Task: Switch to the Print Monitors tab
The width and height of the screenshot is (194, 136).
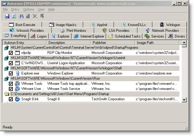Action: (x=73, y=30)
